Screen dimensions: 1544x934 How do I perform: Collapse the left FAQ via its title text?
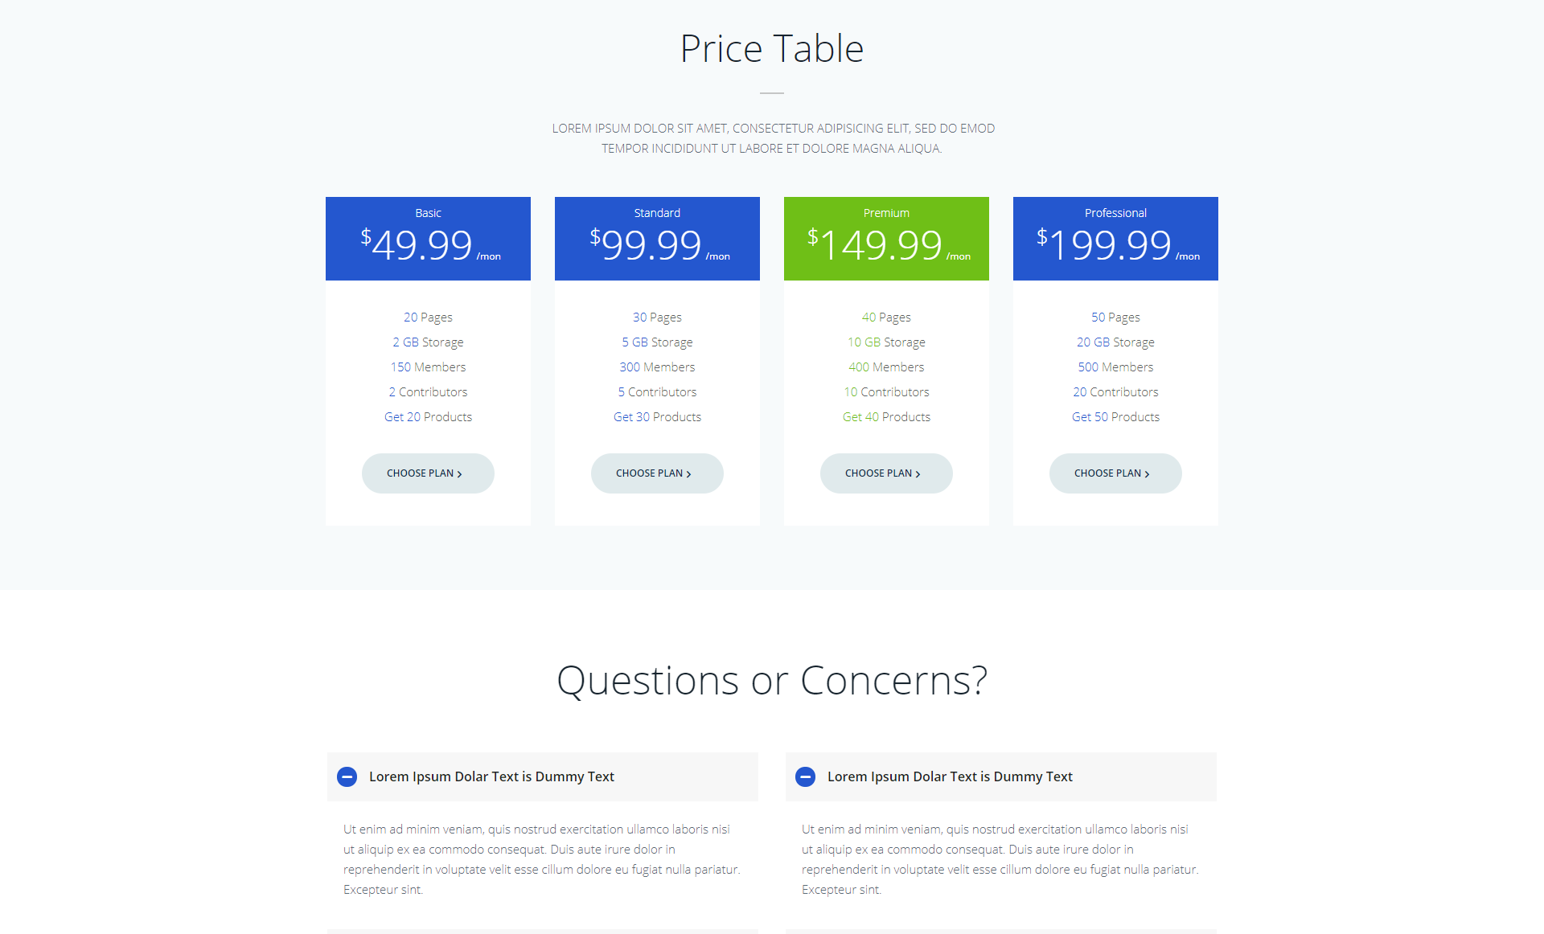(x=491, y=776)
